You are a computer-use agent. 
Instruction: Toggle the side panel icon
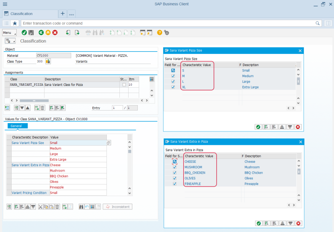point(328,23)
